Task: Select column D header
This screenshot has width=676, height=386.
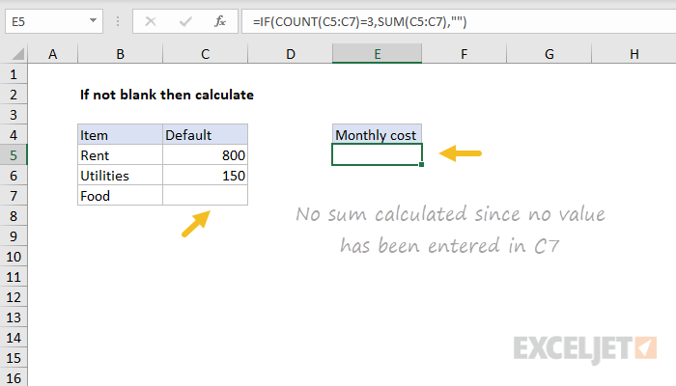Action: pyautogui.click(x=290, y=54)
